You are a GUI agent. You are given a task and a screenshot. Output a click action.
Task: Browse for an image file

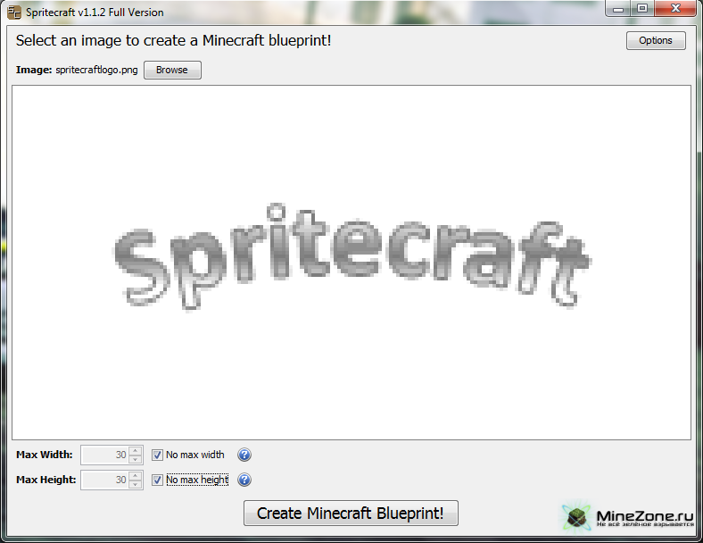[172, 70]
